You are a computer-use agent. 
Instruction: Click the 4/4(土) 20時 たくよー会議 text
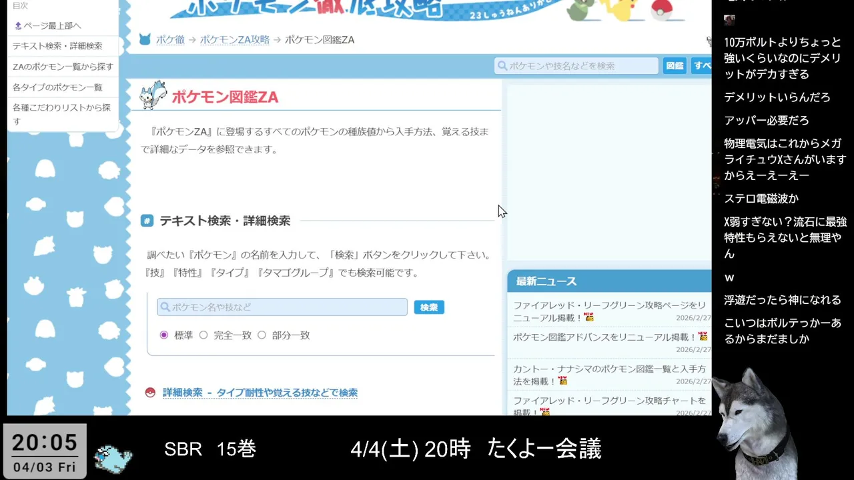click(x=476, y=449)
